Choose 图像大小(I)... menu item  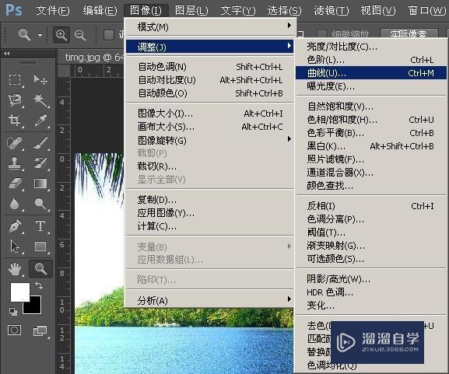point(210,114)
